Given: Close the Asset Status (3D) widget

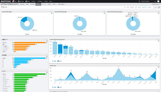Looking at the screenshot, I should click(105, 12).
